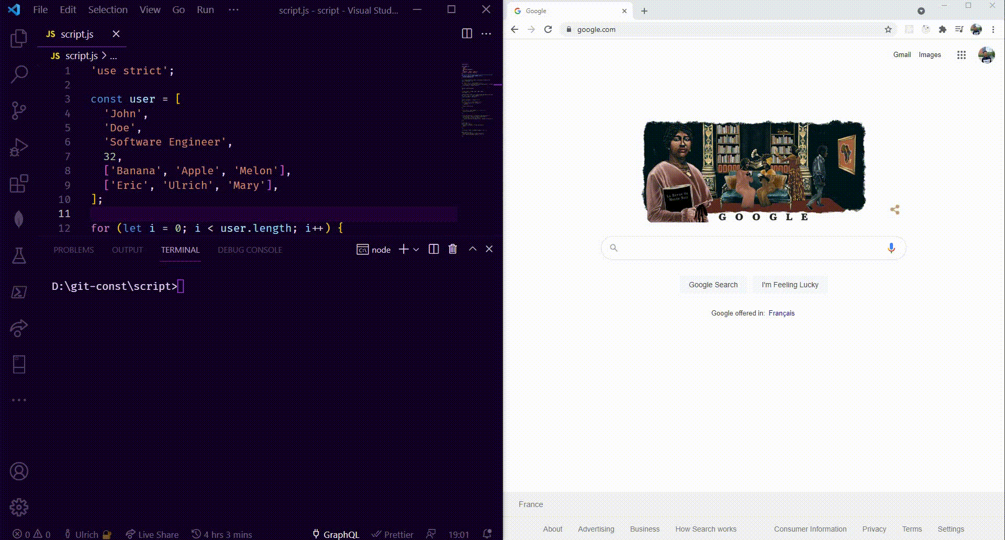Split the terminal pane
The height and width of the screenshot is (540, 1005).
[433, 249]
